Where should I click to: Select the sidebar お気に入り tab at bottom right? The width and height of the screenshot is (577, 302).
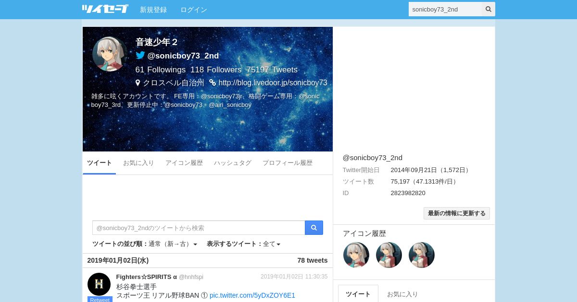click(x=402, y=294)
